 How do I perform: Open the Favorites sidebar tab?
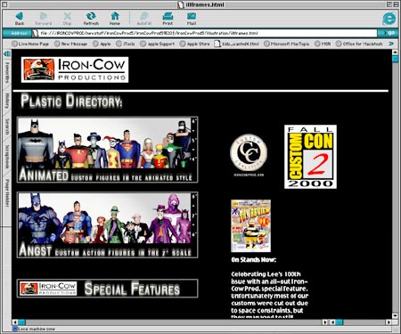(x=7, y=72)
